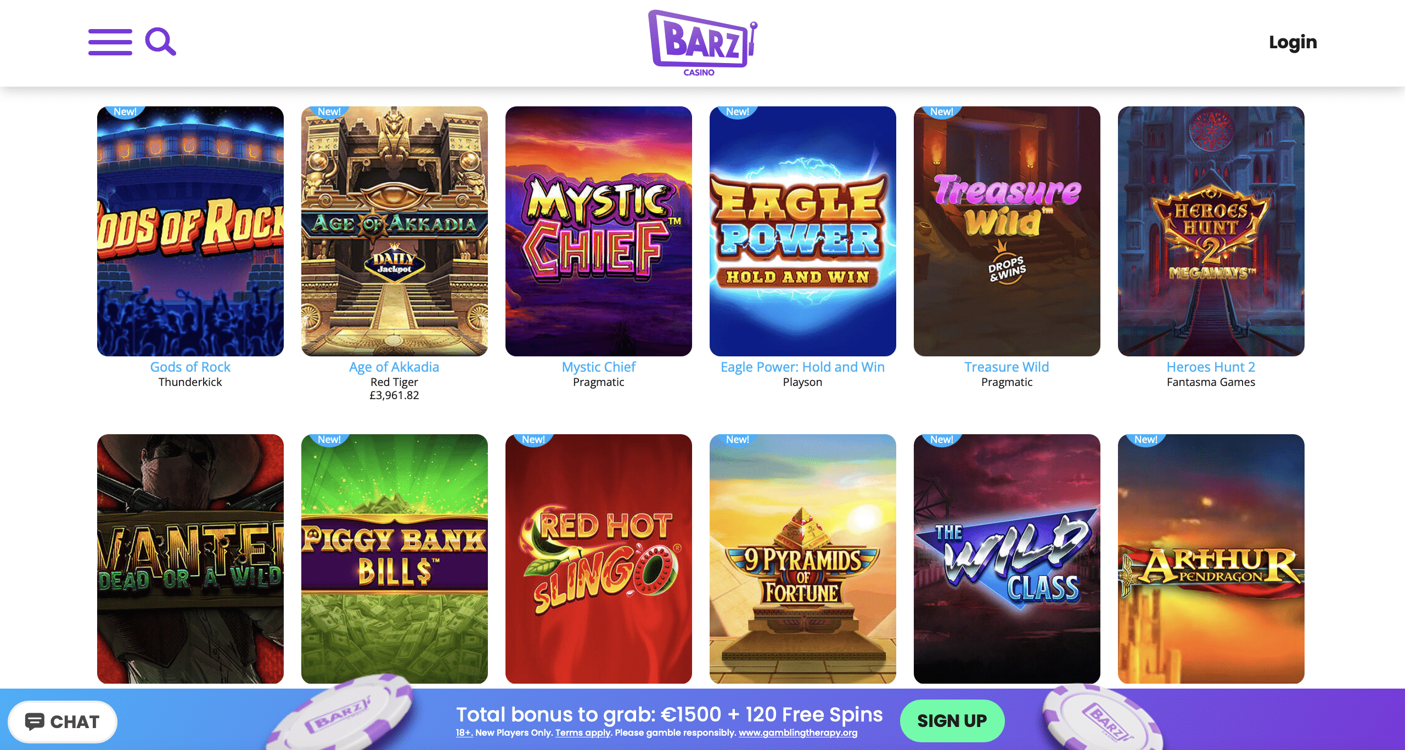Open the Chat bubble button
The width and height of the screenshot is (1405, 750).
(63, 721)
